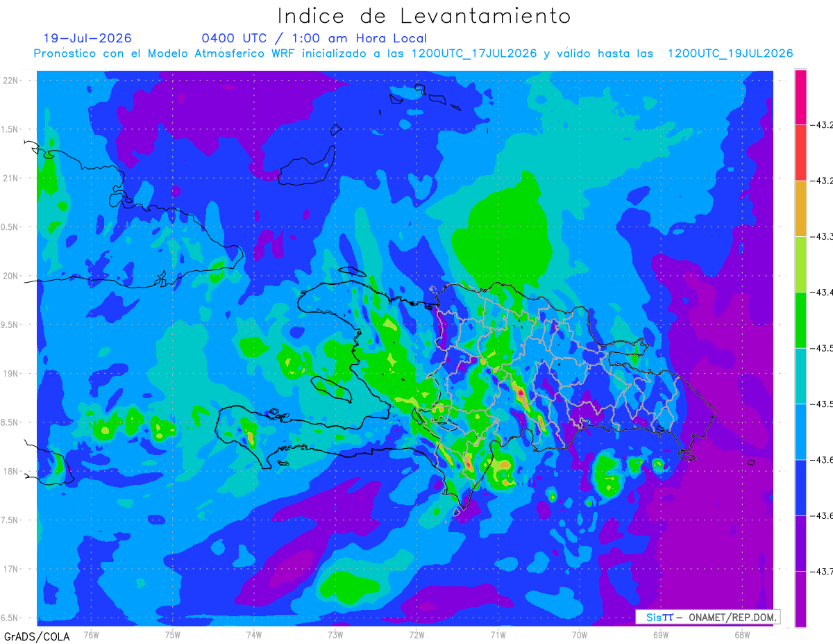The height and width of the screenshot is (644, 833).
Task: Click the "19-Jul-2026" date label
Action: 87,38
